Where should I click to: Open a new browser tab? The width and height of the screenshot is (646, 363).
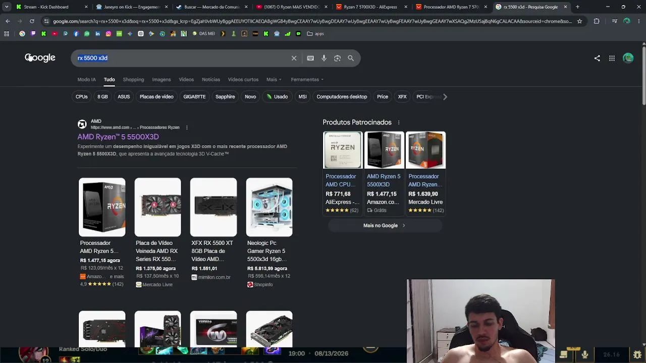[x=577, y=7]
